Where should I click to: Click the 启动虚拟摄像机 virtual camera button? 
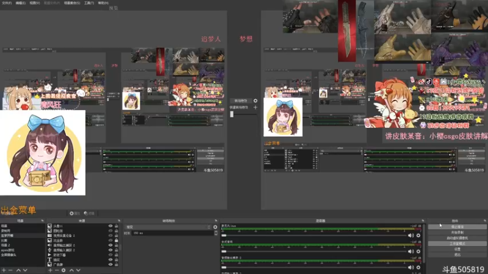457,238
